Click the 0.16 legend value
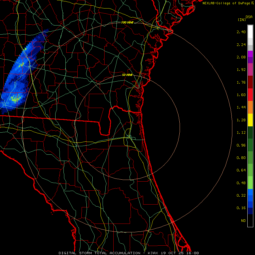The image size is (255, 255). pyautogui.click(x=241, y=208)
